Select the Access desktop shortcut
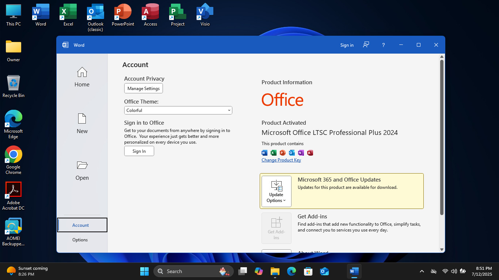The height and width of the screenshot is (280, 499). click(x=150, y=15)
